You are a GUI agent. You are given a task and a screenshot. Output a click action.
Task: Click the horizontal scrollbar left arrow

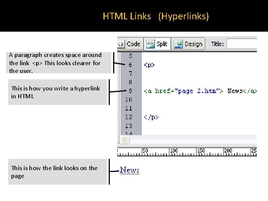point(125,140)
